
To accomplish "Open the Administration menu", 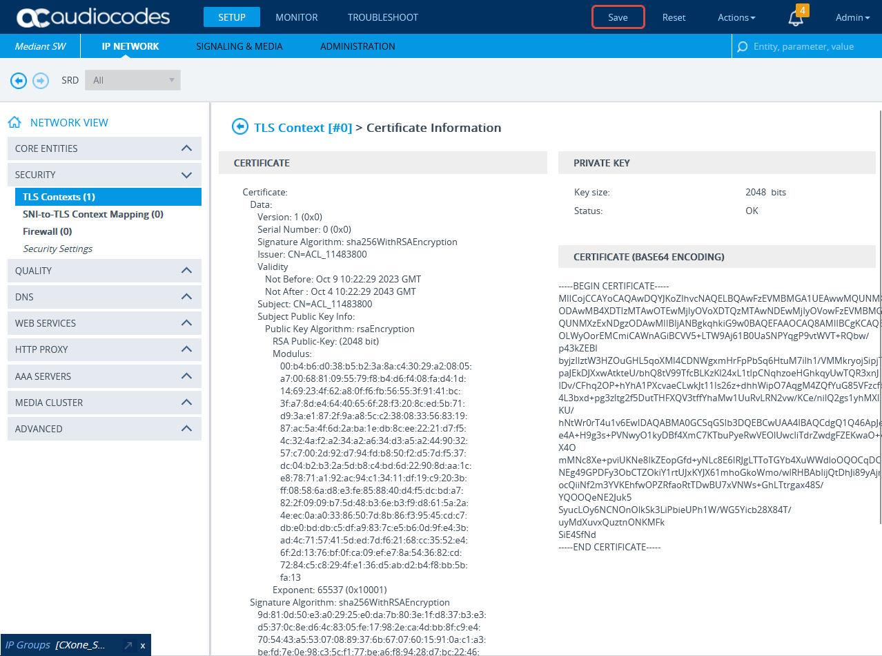I will point(357,46).
